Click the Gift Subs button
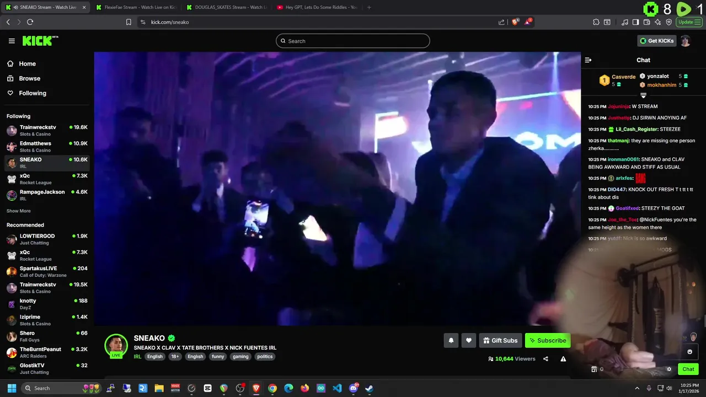This screenshot has width=706, height=397. [x=500, y=341]
